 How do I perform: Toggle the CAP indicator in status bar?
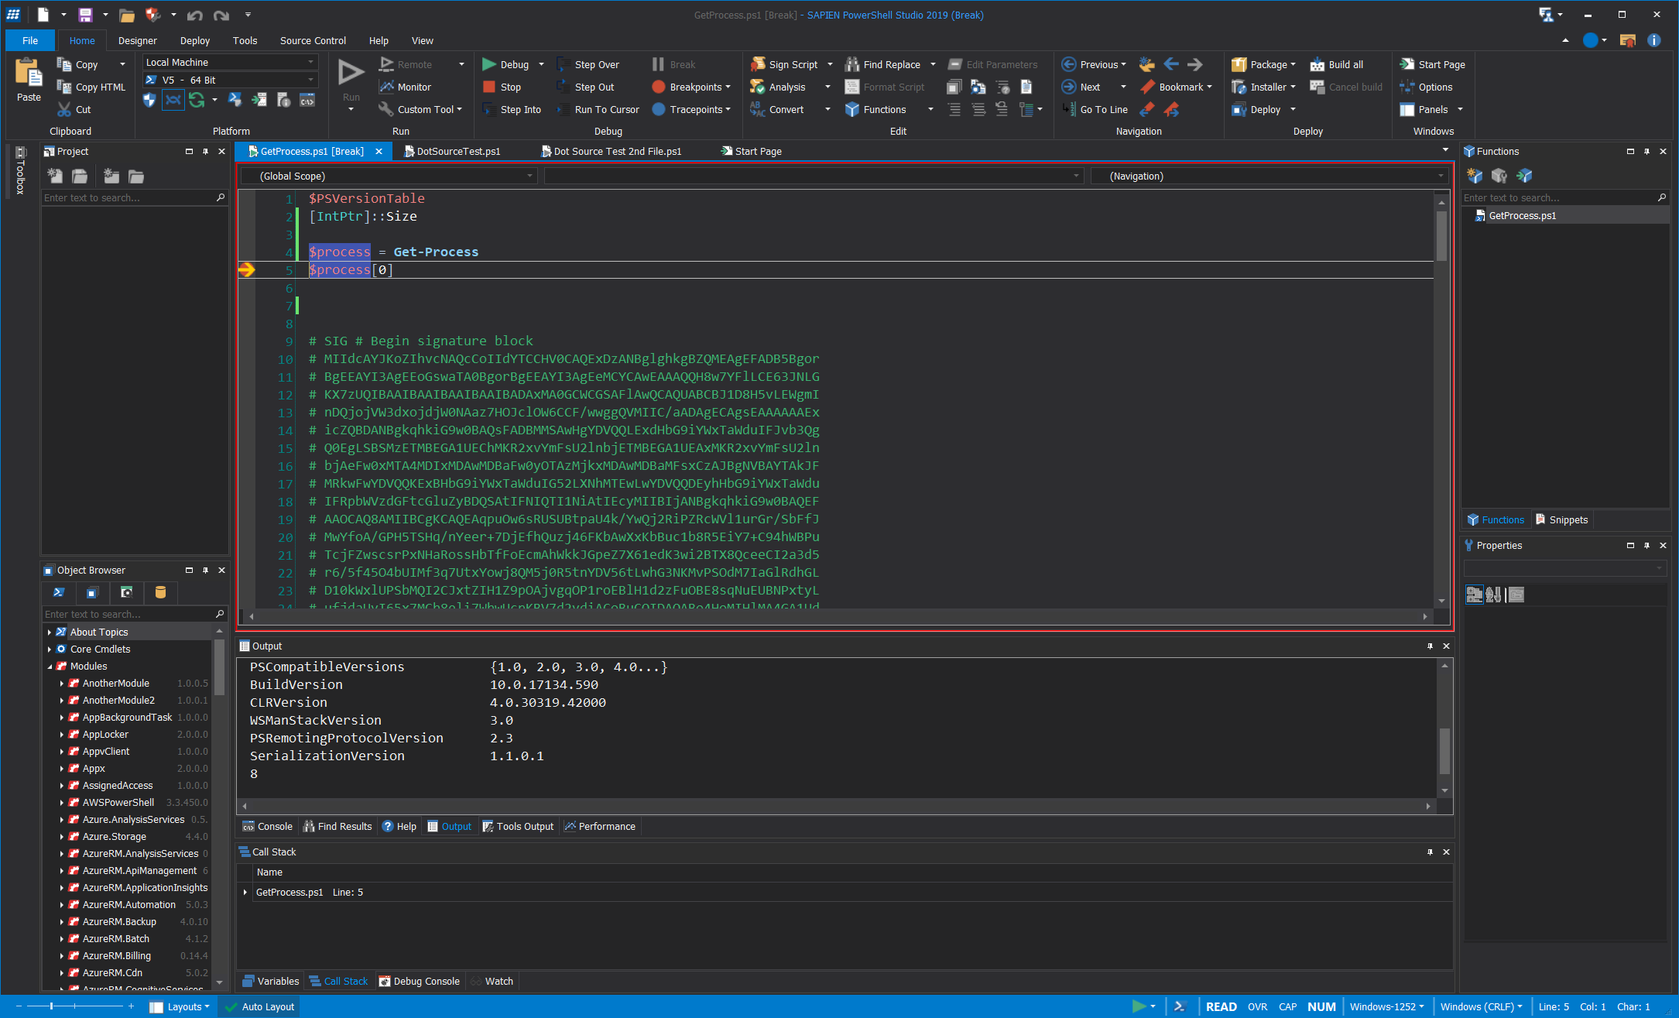coord(1287,1006)
